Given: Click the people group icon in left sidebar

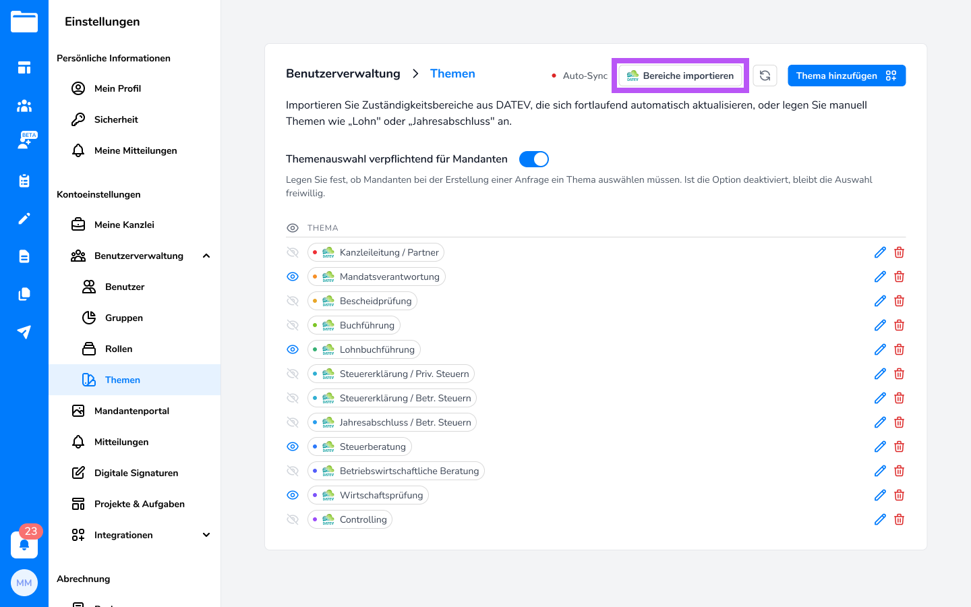Looking at the screenshot, I should click(x=24, y=105).
